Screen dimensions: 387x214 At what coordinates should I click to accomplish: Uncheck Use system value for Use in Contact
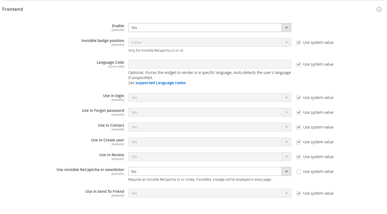[299, 127]
